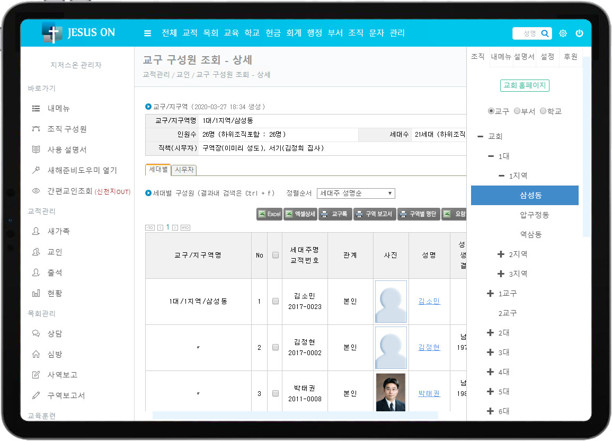Open 사용 설명서 book icon
The image size is (612, 441).
[36, 149]
